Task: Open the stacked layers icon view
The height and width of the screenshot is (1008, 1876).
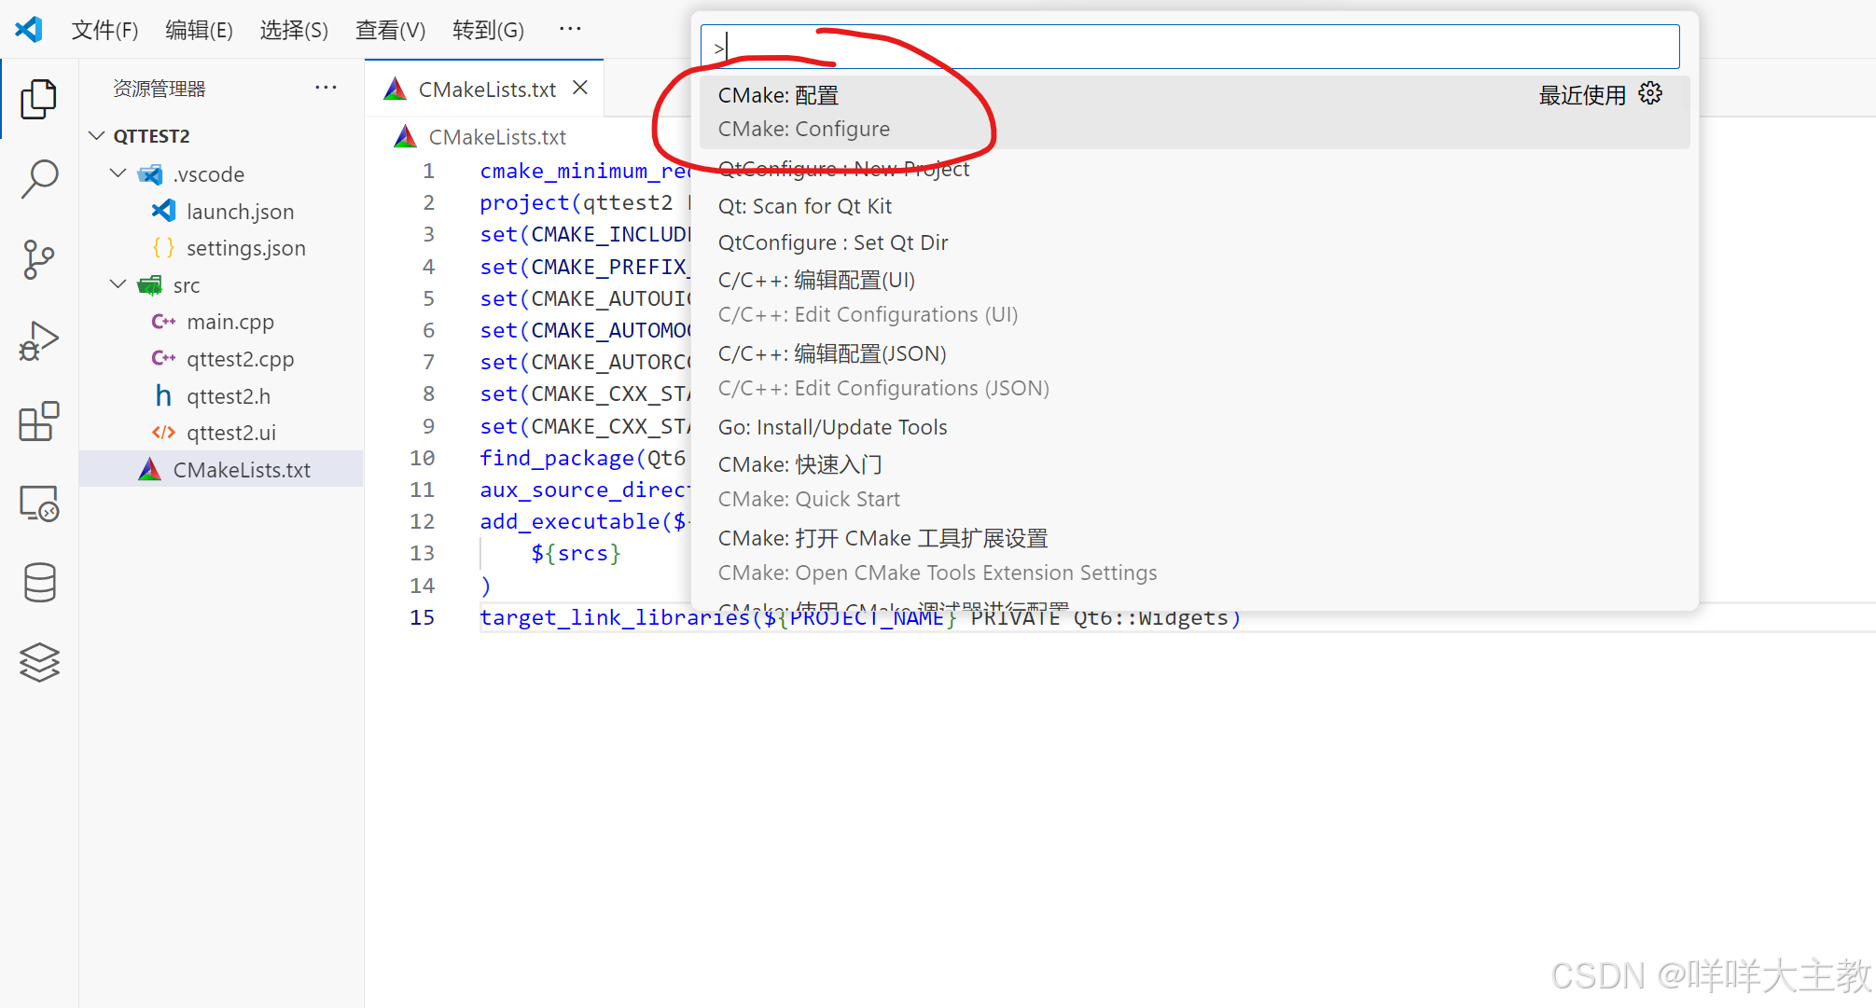Action: click(38, 663)
